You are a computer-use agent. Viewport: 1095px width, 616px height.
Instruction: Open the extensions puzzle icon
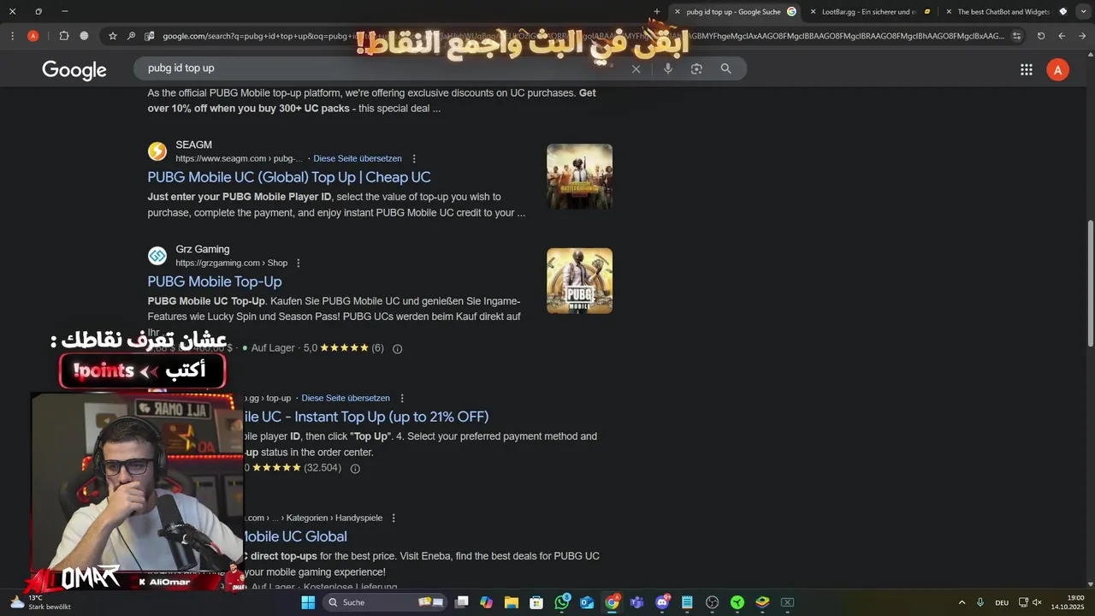[64, 36]
